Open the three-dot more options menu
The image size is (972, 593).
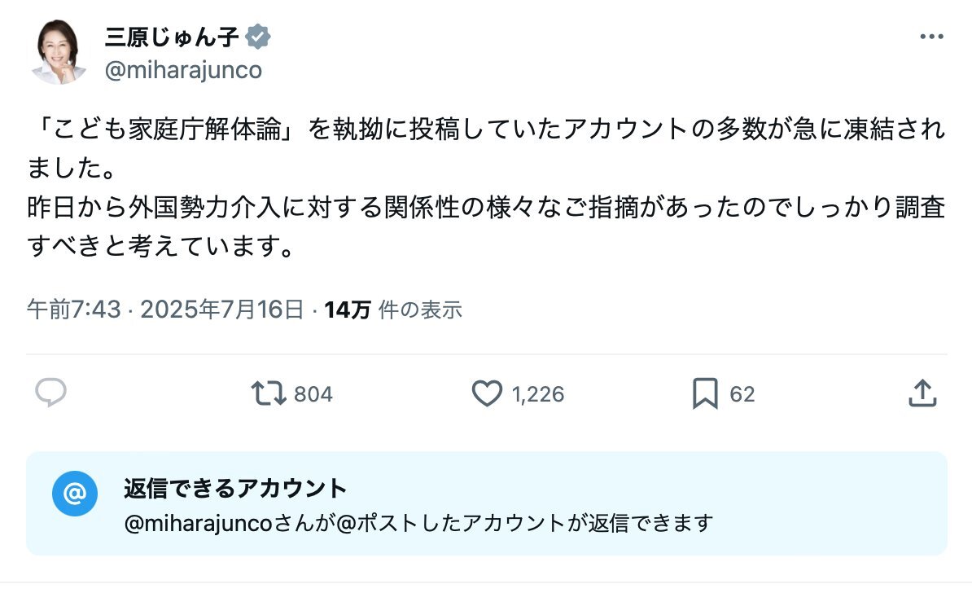point(931,37)
